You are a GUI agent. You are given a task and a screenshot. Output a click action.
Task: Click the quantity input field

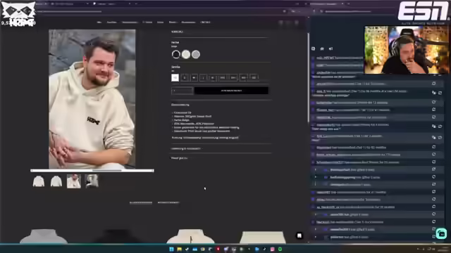pos(182,91)
